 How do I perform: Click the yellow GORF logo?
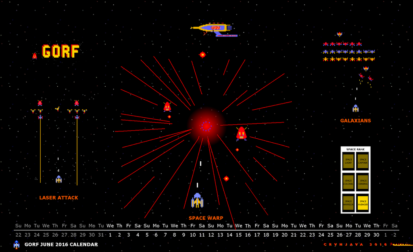click(x=60, y=51)
